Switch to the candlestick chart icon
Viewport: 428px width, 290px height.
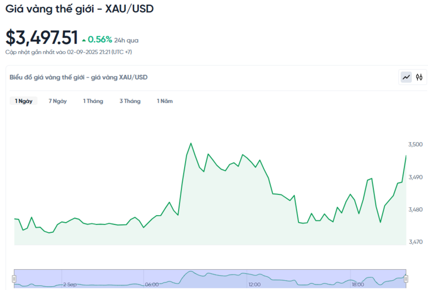click(x=419, y=77)
